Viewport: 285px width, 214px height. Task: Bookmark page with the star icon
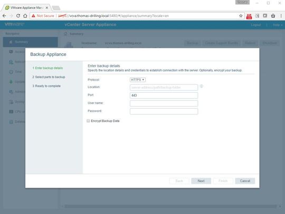241,16
